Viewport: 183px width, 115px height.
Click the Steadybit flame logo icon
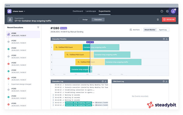click(9, 11)
